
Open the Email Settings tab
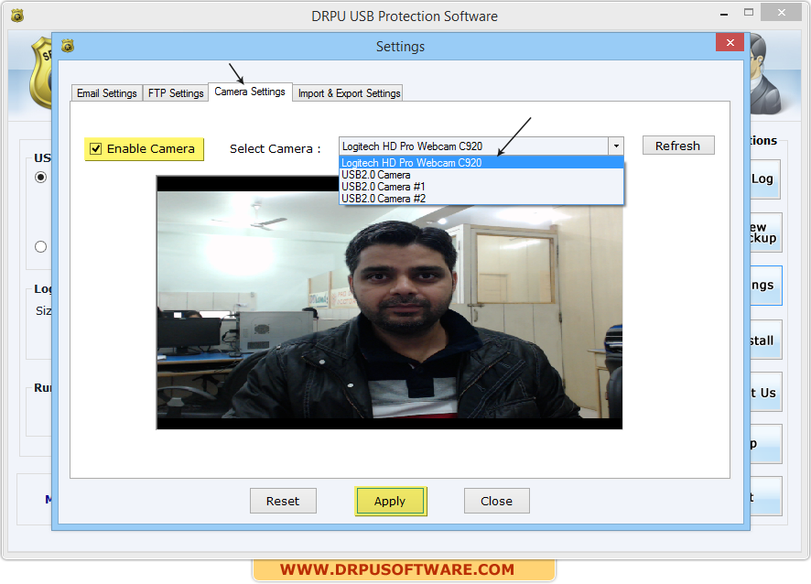(106, 93)
